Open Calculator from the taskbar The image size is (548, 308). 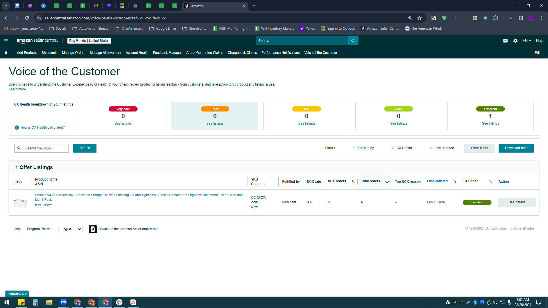click(35, 302)
